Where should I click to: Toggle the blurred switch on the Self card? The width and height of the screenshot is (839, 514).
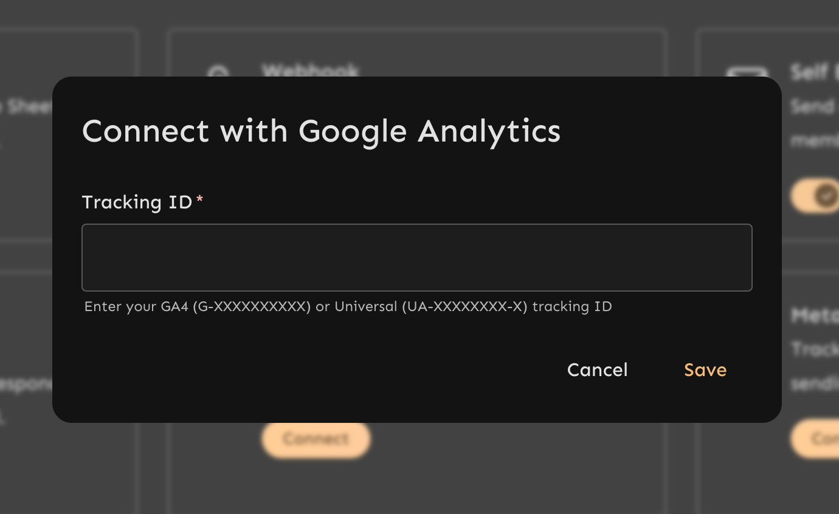[816, 196]
